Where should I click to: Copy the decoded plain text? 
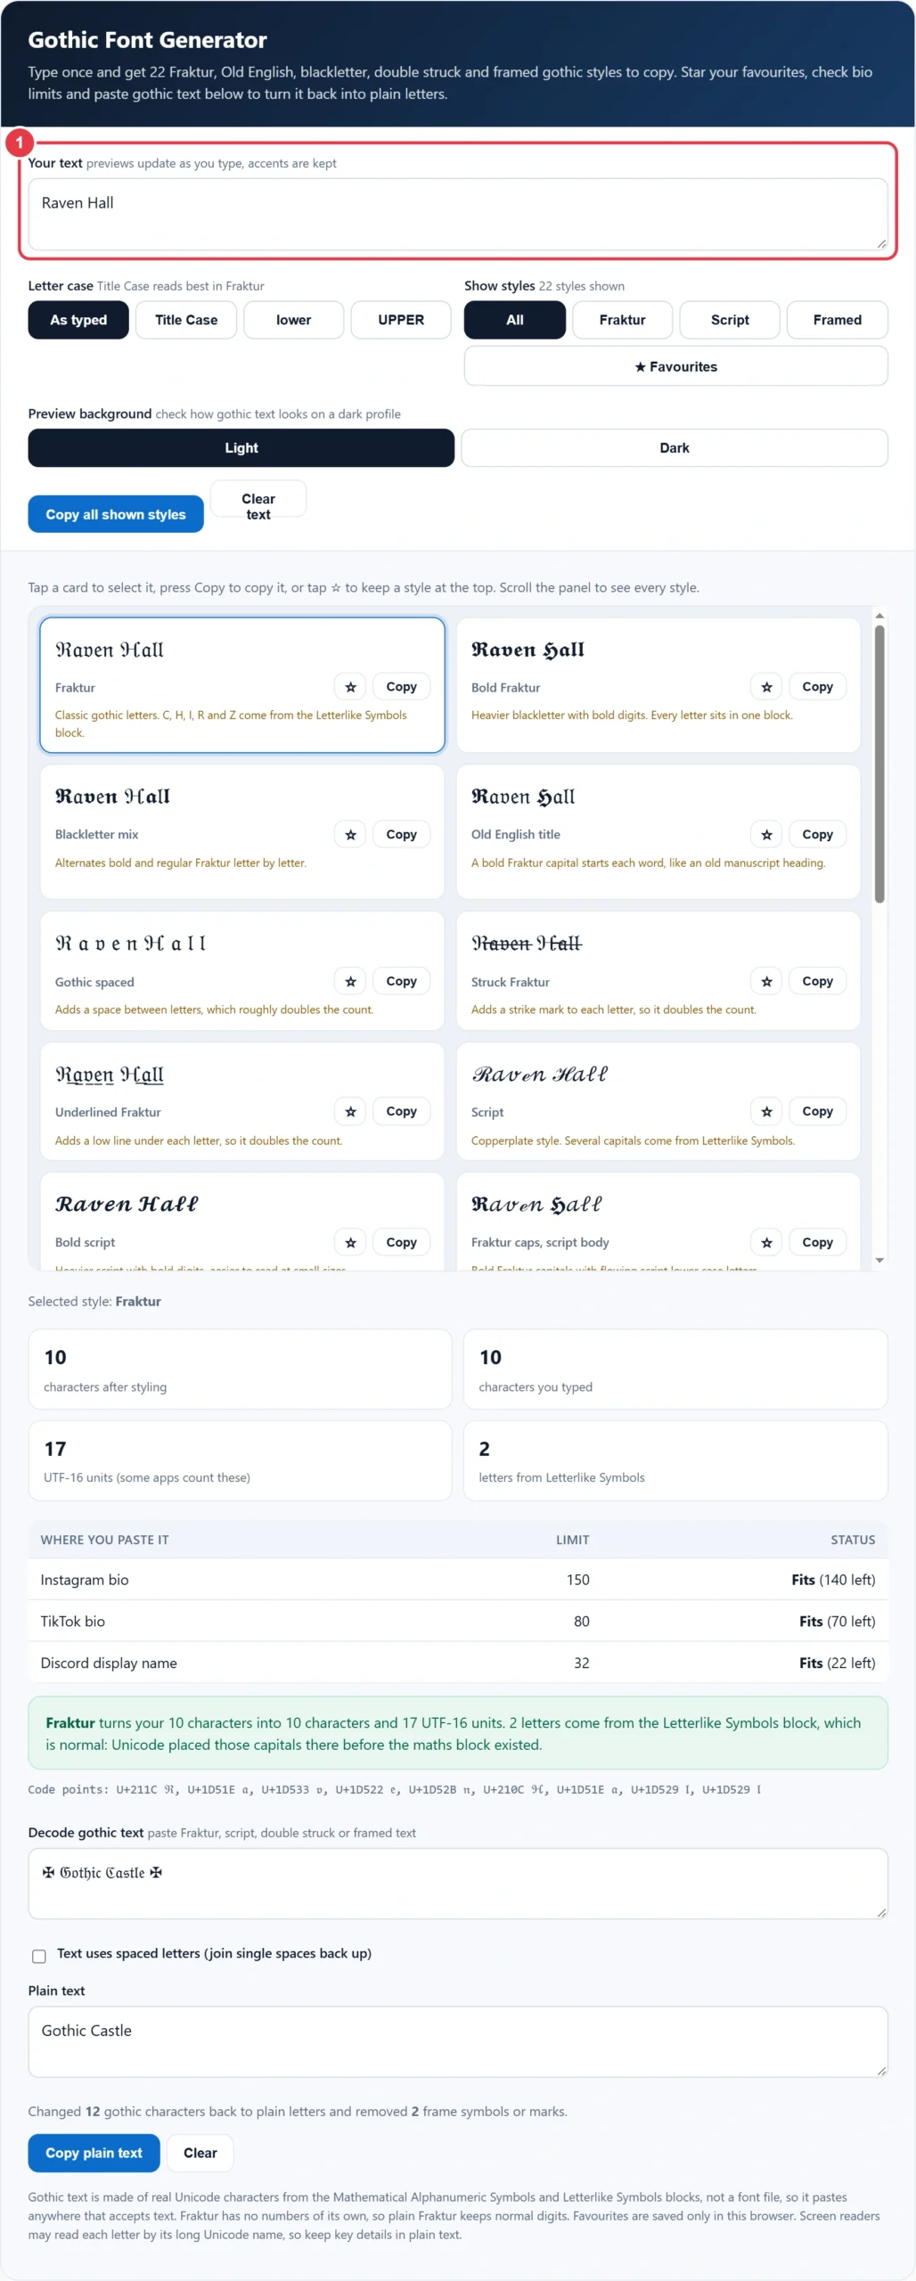[x=94, y=2153]
